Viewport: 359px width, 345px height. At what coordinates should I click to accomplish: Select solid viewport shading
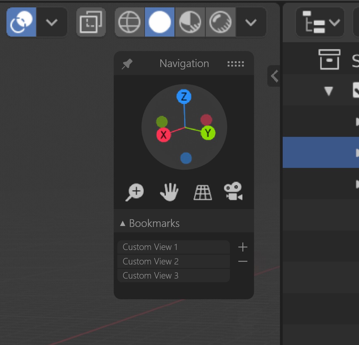(160, 22)
